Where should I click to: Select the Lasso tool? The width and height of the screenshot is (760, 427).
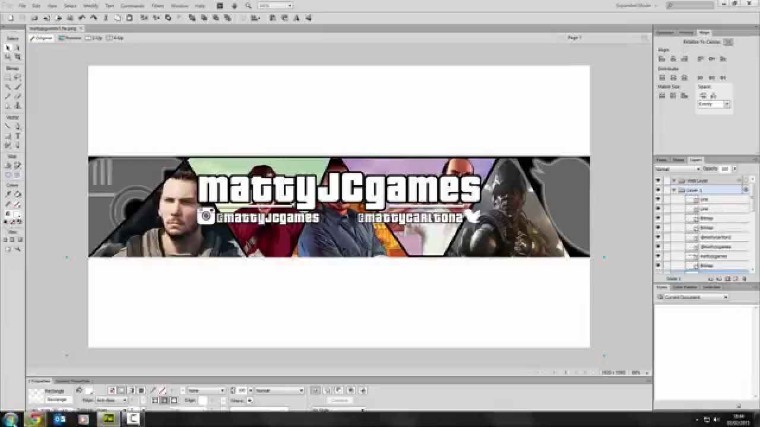click(x=17, y=77)
